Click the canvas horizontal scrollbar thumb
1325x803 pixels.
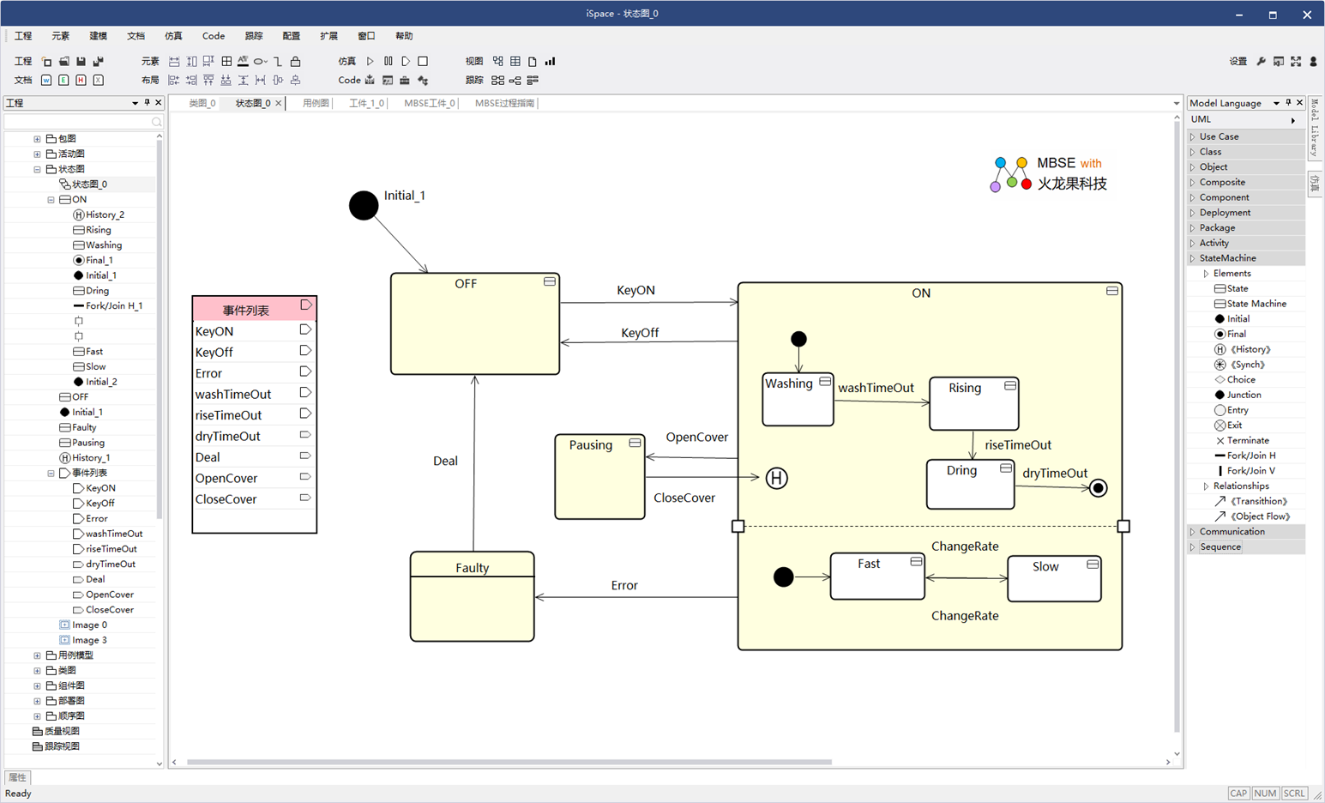tap(509, 762)
